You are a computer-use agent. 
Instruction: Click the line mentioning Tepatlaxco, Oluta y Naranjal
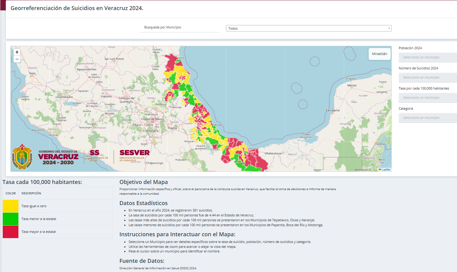[x=222, y=220]
